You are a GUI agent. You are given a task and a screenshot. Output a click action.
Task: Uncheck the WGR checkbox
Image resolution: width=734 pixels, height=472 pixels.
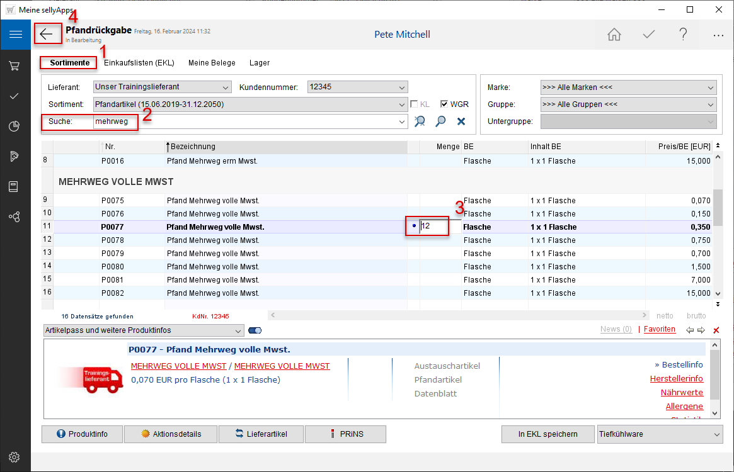(x=444, y=104)
